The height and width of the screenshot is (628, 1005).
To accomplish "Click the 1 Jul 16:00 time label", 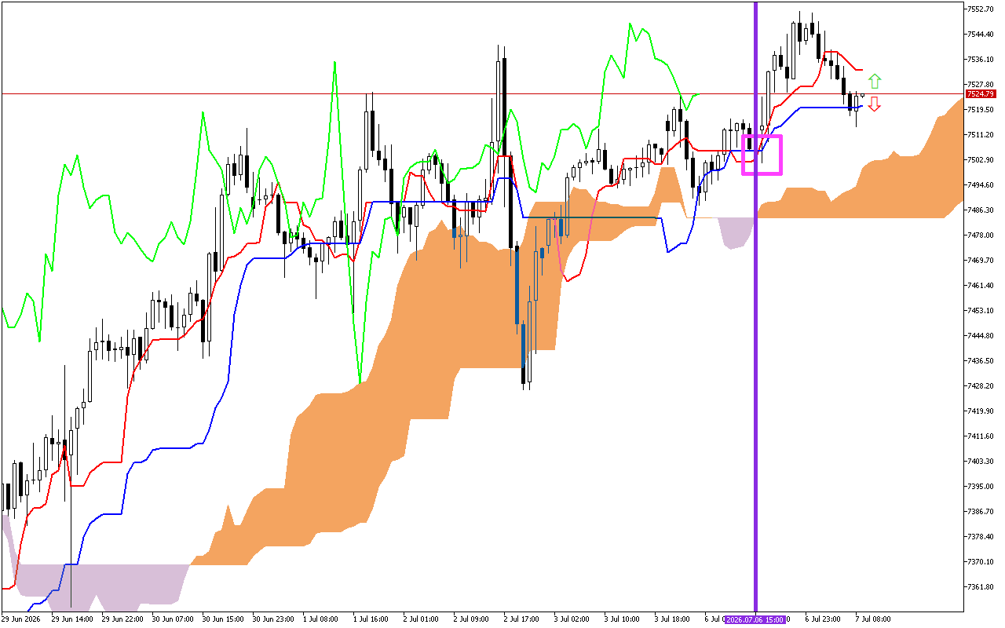I will (370, 619).
